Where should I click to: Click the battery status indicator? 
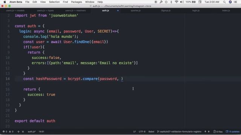point(191,2)
